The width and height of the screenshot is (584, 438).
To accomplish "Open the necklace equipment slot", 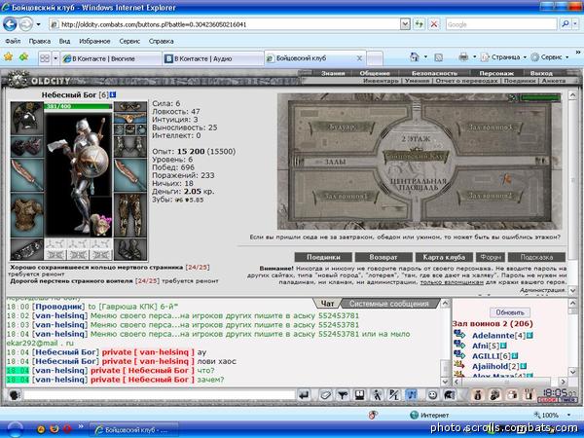I will click(x=130, y=118).
